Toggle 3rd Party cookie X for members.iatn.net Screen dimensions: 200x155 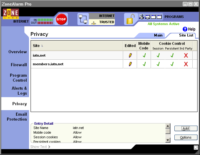point(186,64)
